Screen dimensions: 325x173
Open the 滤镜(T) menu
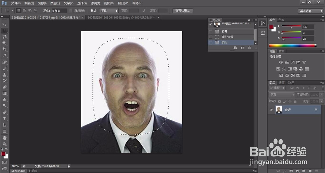click(x=95, y=3)
